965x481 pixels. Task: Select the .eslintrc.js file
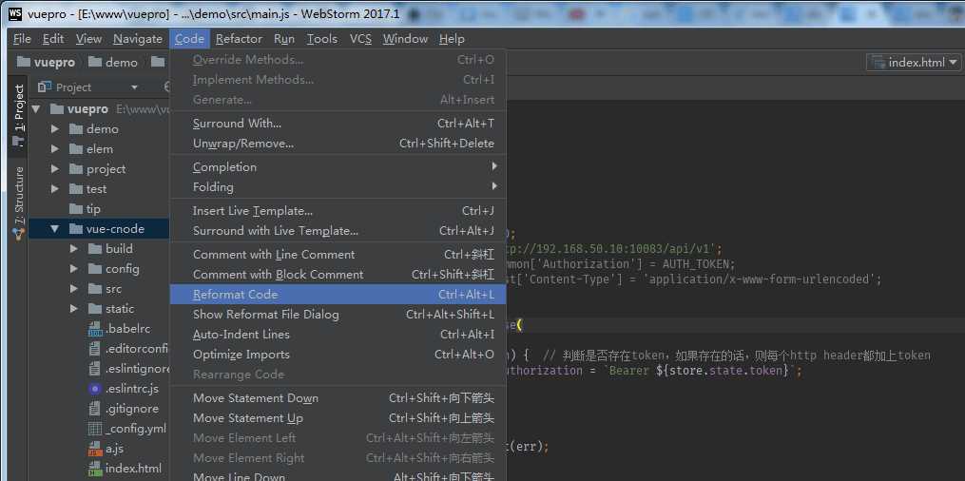(124, 388)
